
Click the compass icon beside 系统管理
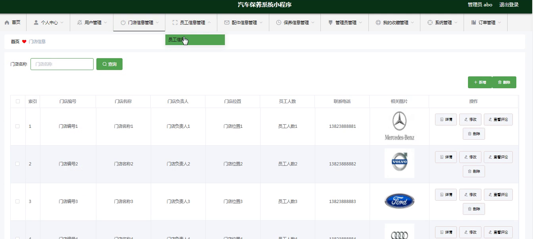[430, 23]
